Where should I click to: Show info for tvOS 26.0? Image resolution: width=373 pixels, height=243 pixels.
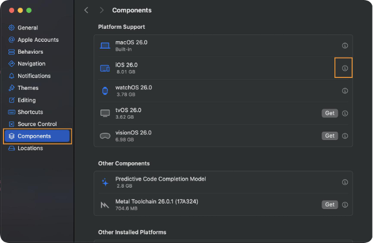coord(345,114)
